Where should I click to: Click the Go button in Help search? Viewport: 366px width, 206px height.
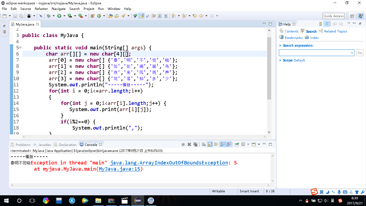click(360, 53)
